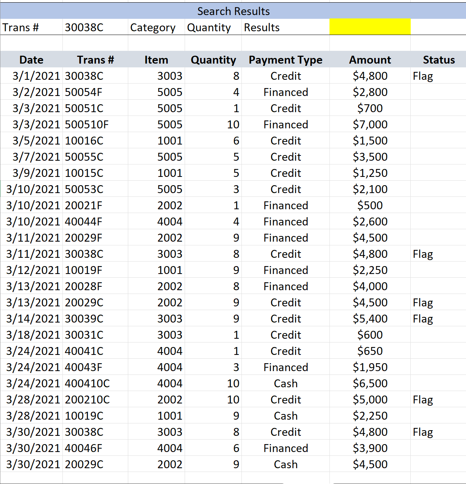Click transaction cell 50055C
Viewport: 466px width, 484px height.
(95, 157)
